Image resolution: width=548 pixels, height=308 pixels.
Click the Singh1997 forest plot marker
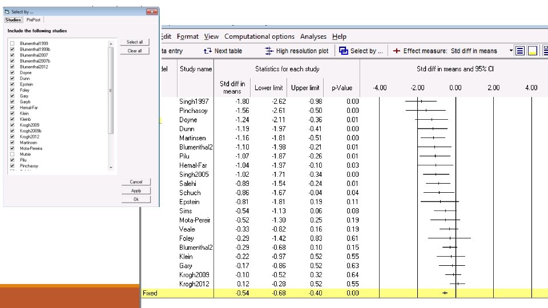click(421, 102)
